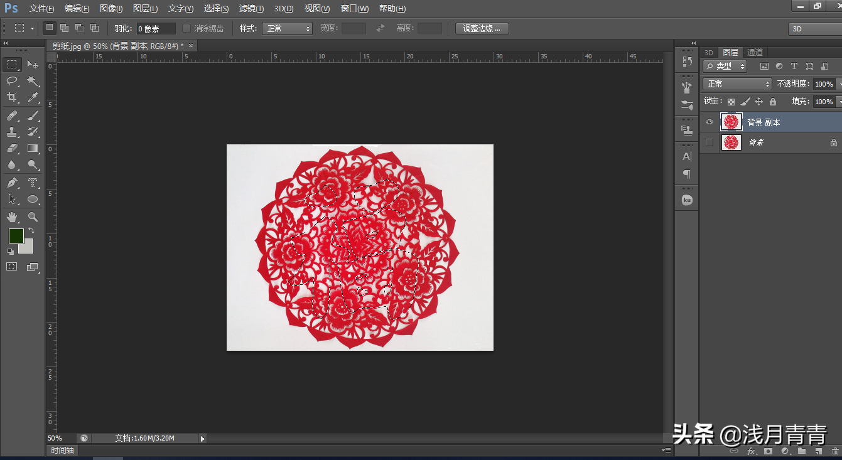
Task: Click the layer style fx icon
Action: click(x=751, y=451)
